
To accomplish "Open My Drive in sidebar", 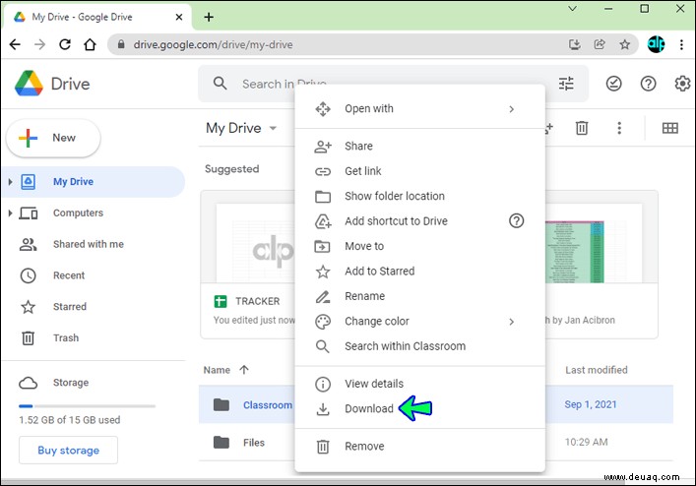I will [94, 182].
